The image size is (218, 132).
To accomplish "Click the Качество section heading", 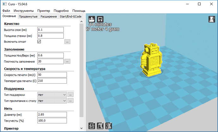I will (12, 24).
